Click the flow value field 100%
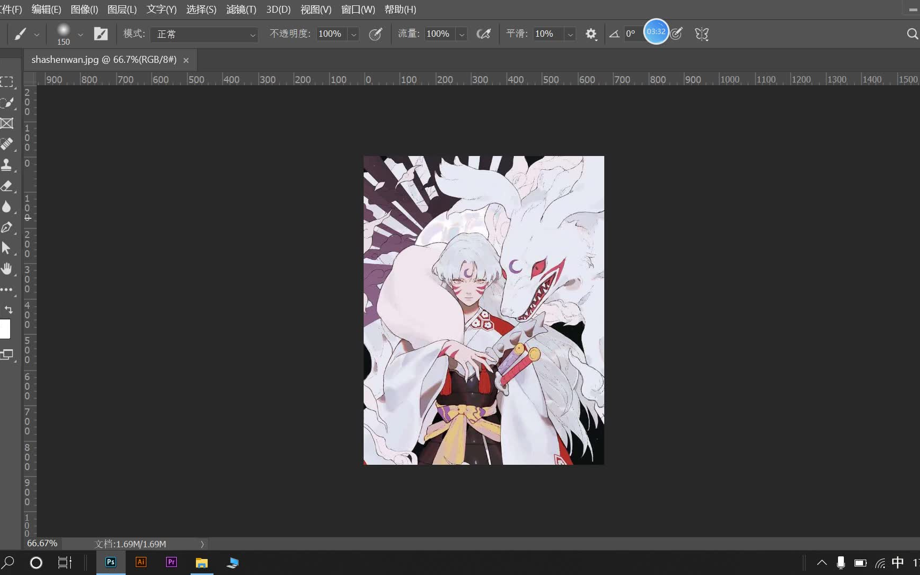Image resolution: width=920 pixels, height=575 pixels. pos(440,34)
